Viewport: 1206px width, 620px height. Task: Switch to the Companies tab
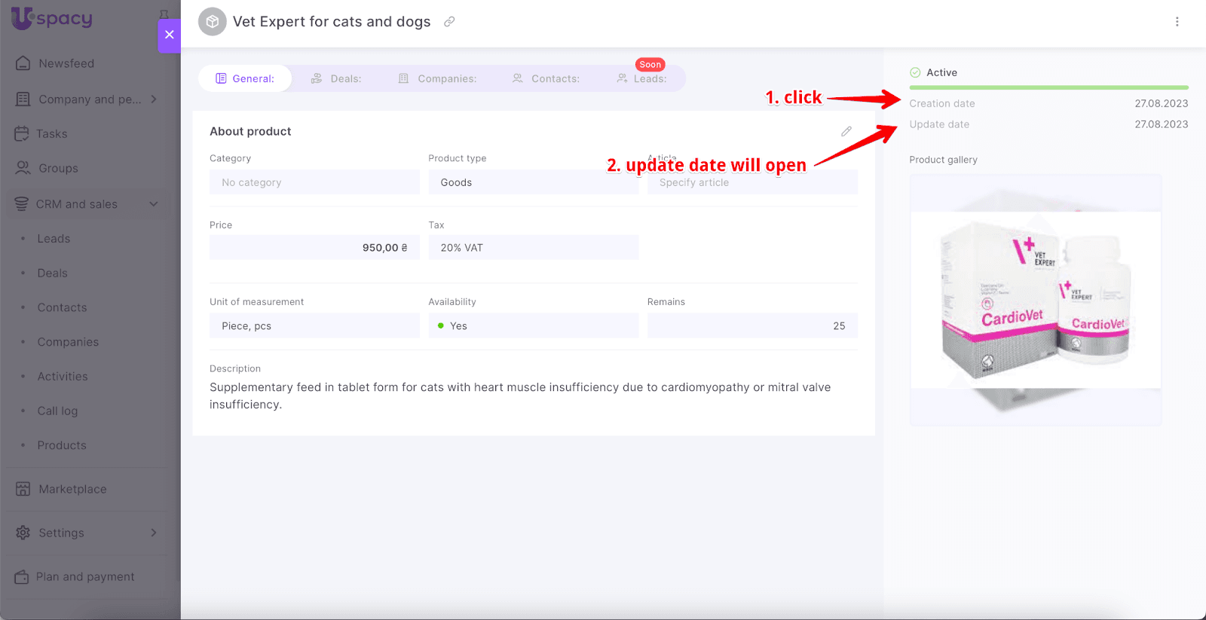(x=438, y=78)
